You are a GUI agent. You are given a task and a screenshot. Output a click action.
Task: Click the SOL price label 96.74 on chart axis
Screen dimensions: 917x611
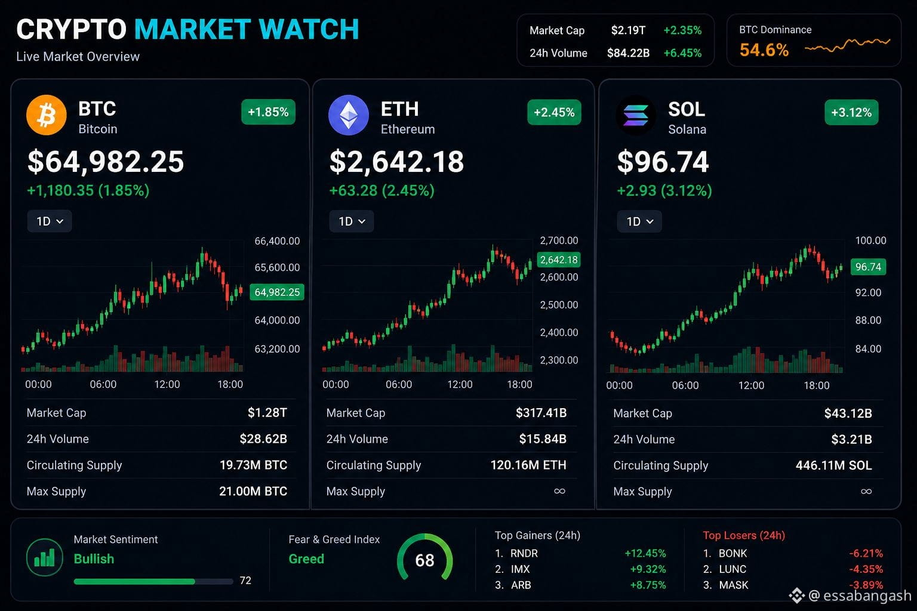click(868, 267)
